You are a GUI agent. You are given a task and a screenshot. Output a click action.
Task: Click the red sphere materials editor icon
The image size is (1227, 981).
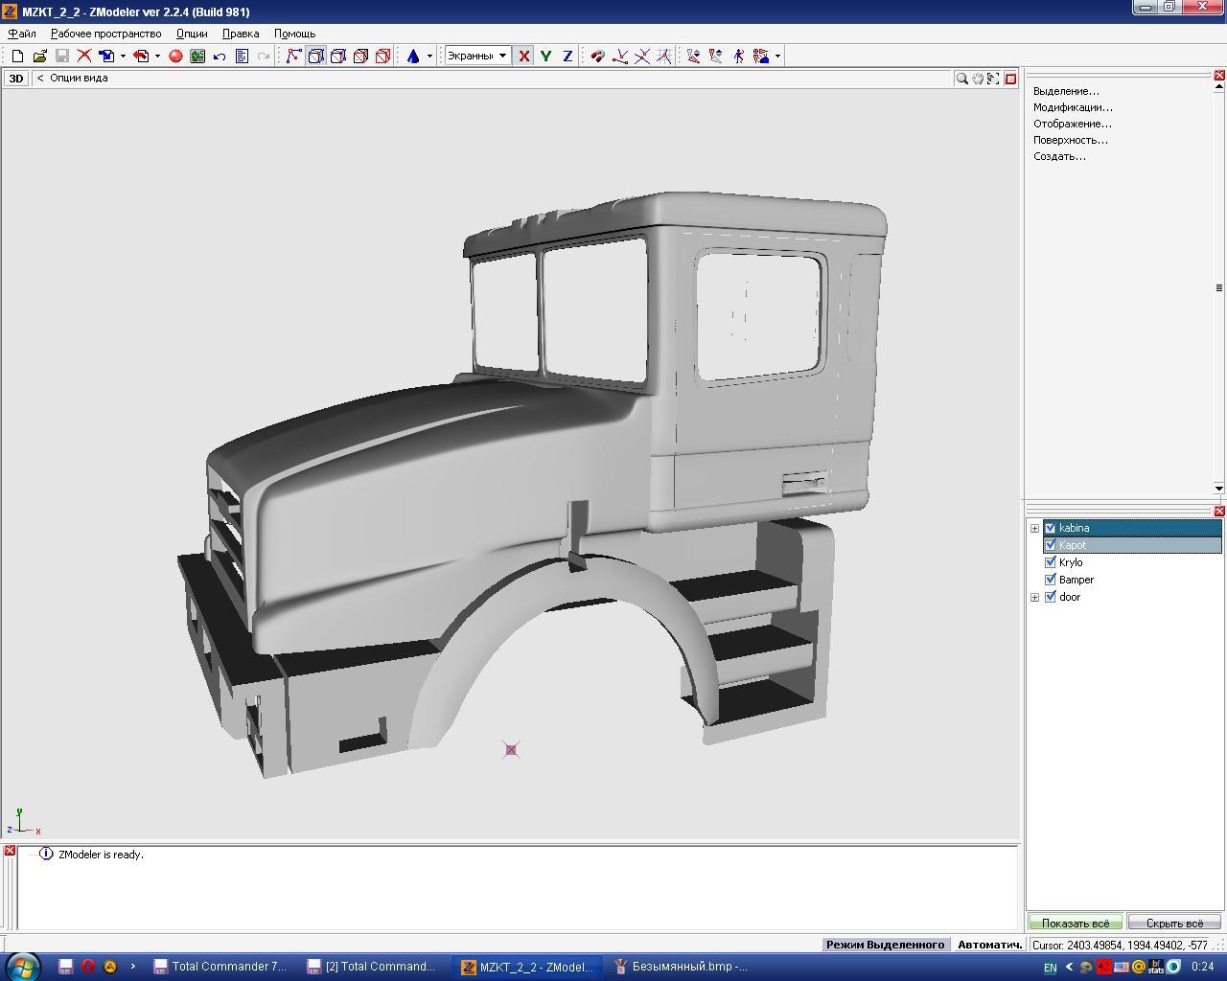pos(175,57)
